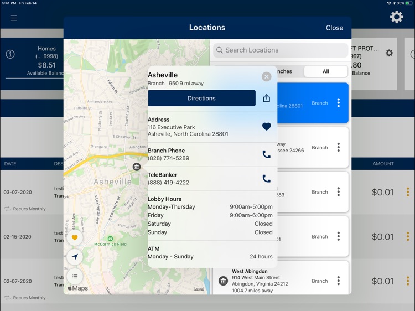Sort transactions by DATE column
Image resolution: width=415 pixels, height=311 pixels.
pos(10,164)
